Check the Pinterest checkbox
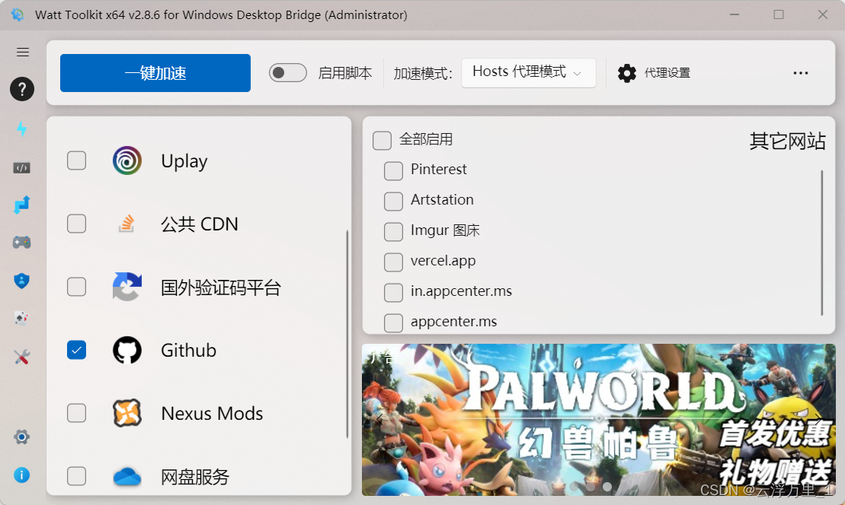The width and height of the screenshot is (845, 505). [x=393, y=171]
